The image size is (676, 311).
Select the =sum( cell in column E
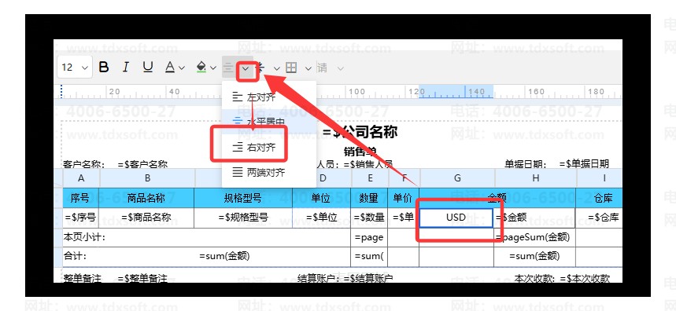(369, 256)
